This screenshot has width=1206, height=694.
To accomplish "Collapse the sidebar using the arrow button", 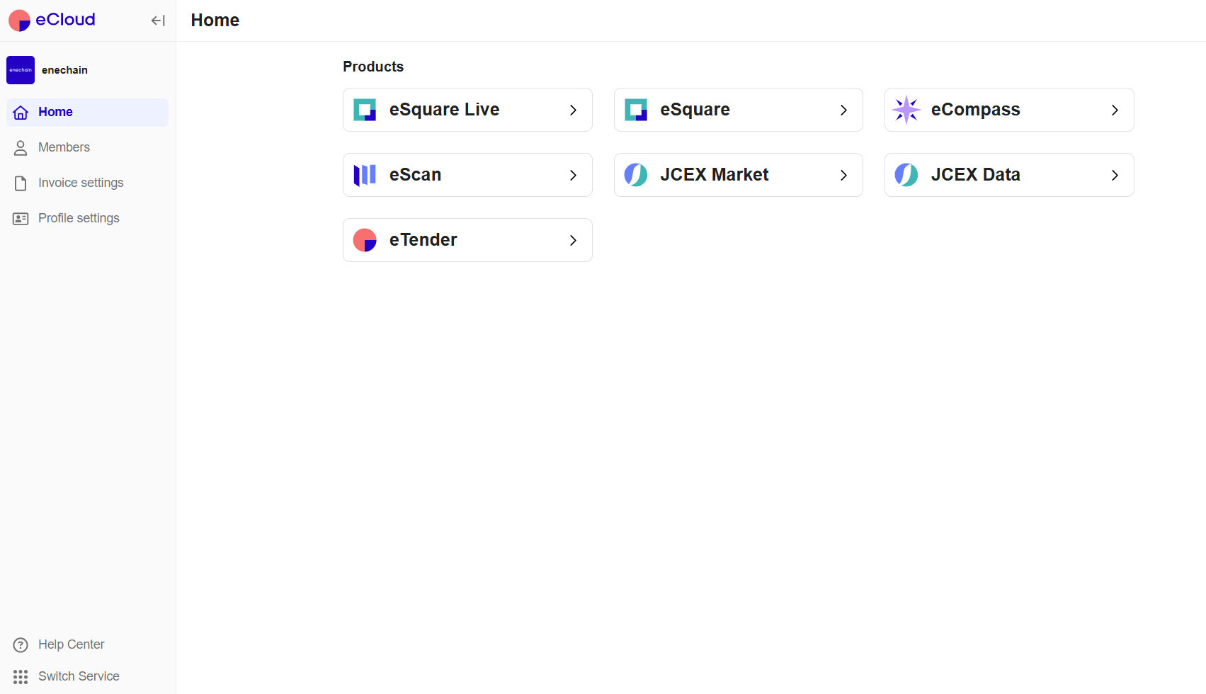I will (157, 21).
